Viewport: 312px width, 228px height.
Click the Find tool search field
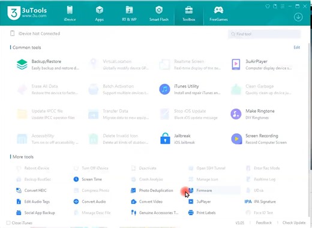tap(264, 34)
